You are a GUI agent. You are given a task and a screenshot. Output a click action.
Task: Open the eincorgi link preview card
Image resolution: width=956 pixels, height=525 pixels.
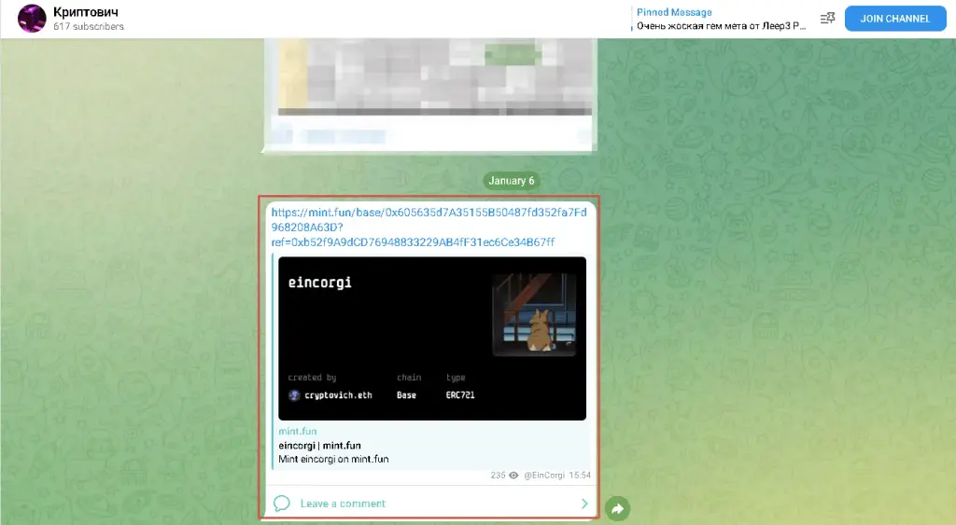pos(432,338)
